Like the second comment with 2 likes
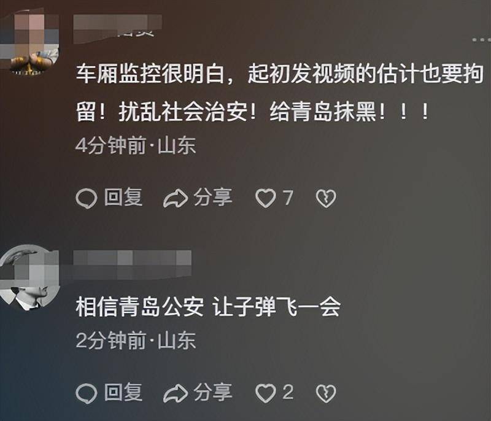The width and height of the screenshot is (491, 421). 266,393
